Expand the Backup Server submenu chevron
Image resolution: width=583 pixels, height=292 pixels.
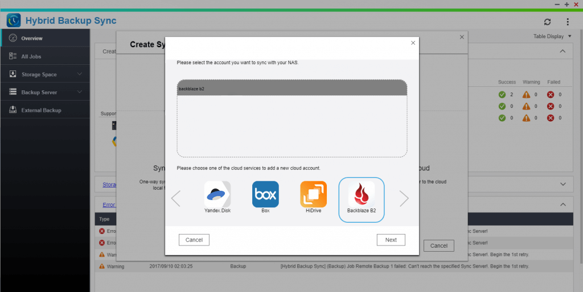[80, 92]
